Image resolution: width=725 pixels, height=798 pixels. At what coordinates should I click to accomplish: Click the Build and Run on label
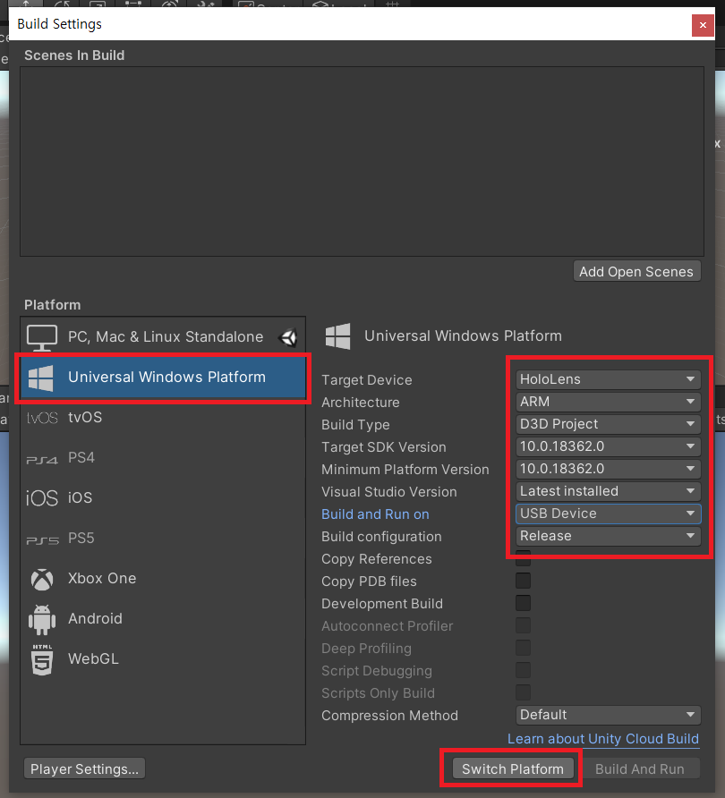pos(375,514)
